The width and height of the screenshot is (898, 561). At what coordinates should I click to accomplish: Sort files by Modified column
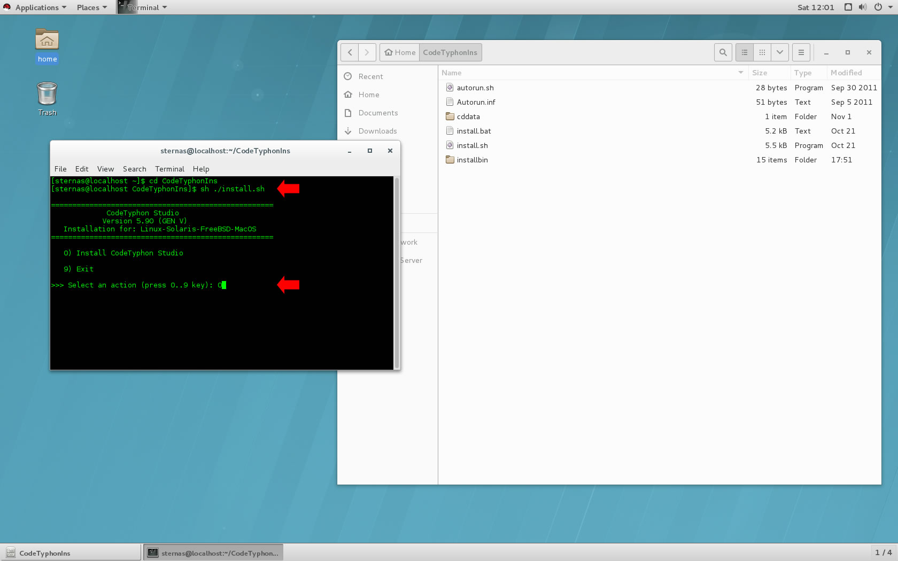[x=854, y=73]
